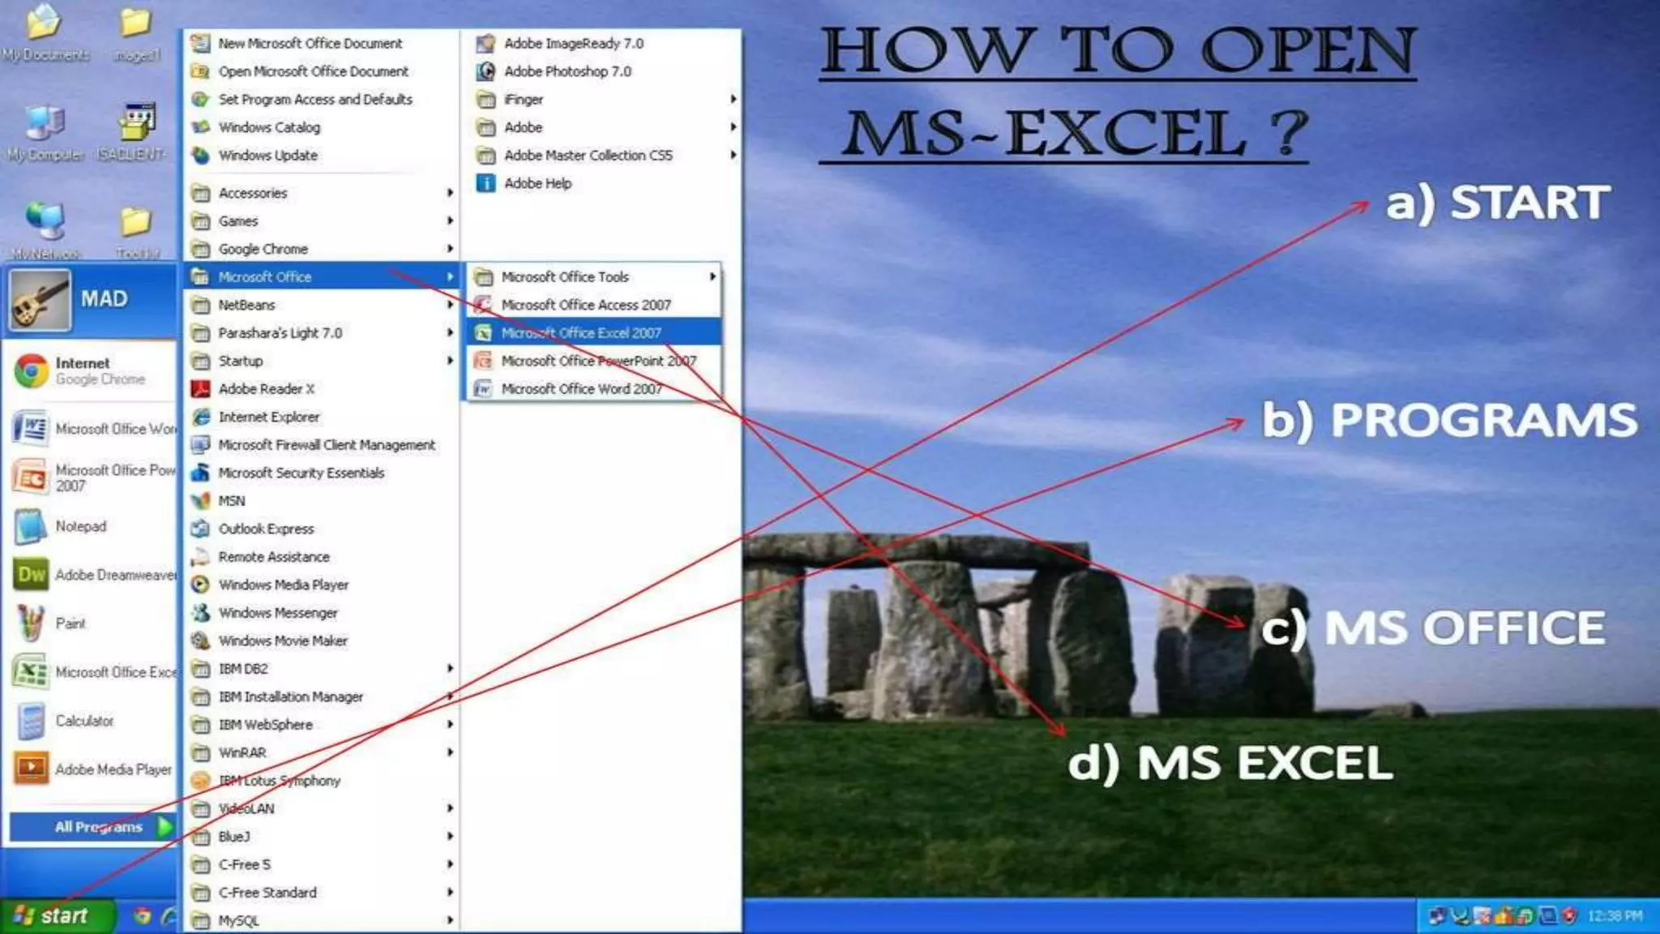This screenshot has height=934, width=1660.
Task: Open Calculator from recent programs list
Action: (84, 721)
